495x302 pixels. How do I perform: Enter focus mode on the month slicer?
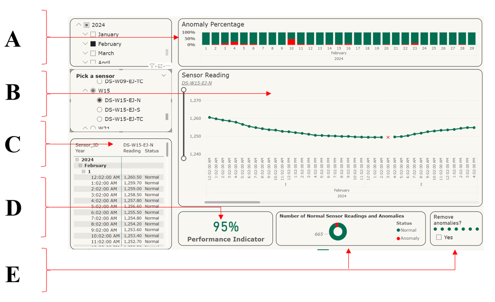point(160,65)
